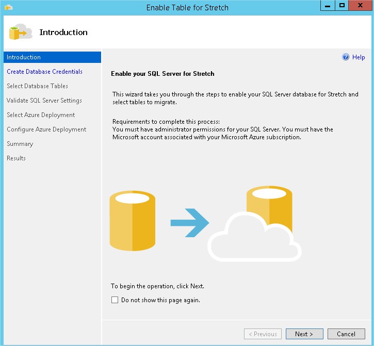Click the cloud database illustration

click(x=254, y=224)
